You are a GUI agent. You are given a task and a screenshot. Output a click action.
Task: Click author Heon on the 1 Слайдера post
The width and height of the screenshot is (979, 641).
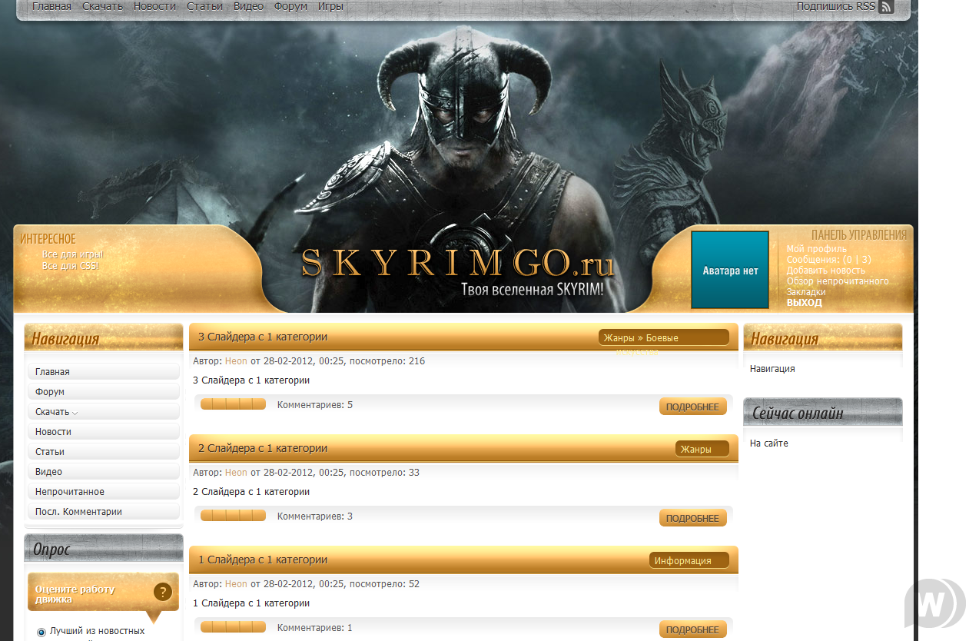pos(236,584)
